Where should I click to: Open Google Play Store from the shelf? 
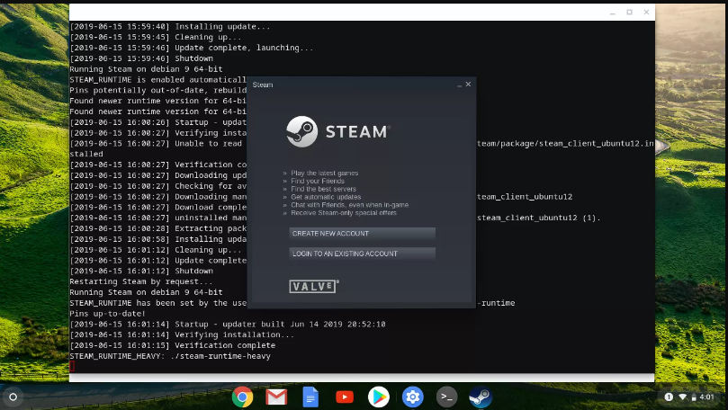coord(378,397)
